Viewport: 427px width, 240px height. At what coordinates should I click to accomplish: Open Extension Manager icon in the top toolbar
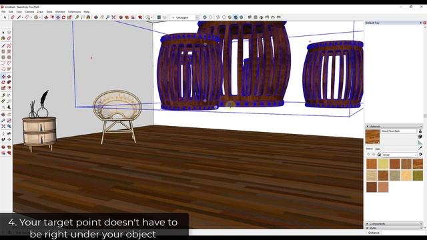[x=140, y=17]
